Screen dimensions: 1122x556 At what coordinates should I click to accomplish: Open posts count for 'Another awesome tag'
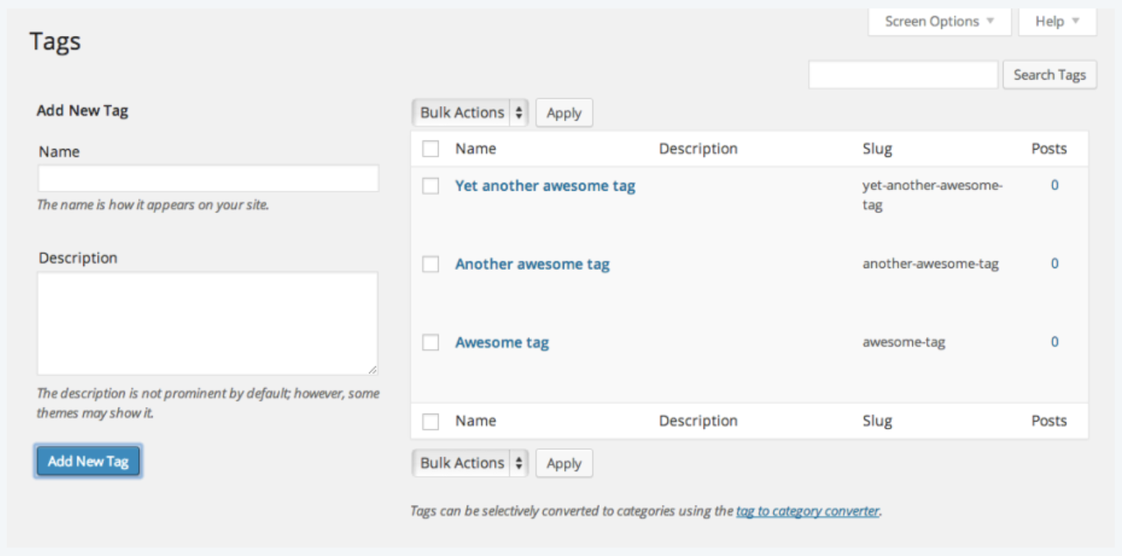[x=1055, y=264]
